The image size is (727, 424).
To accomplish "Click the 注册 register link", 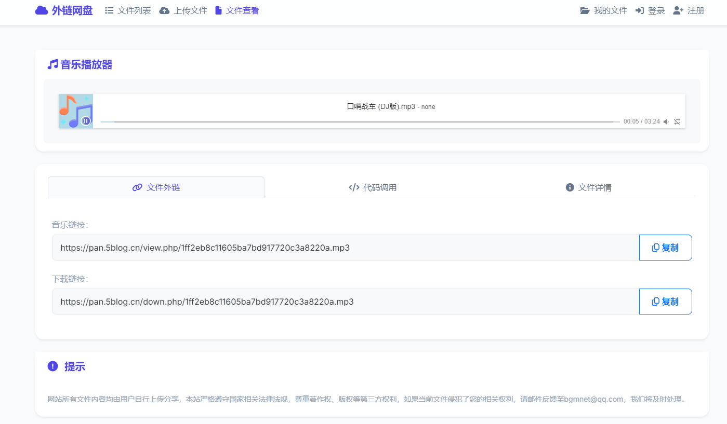I will [689, 10].
